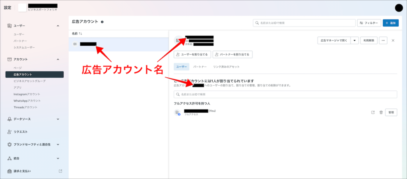Click the ブランドセーフティと適合性 shield icon
Viewport: 407px width, 179px height.
[10, 144]
